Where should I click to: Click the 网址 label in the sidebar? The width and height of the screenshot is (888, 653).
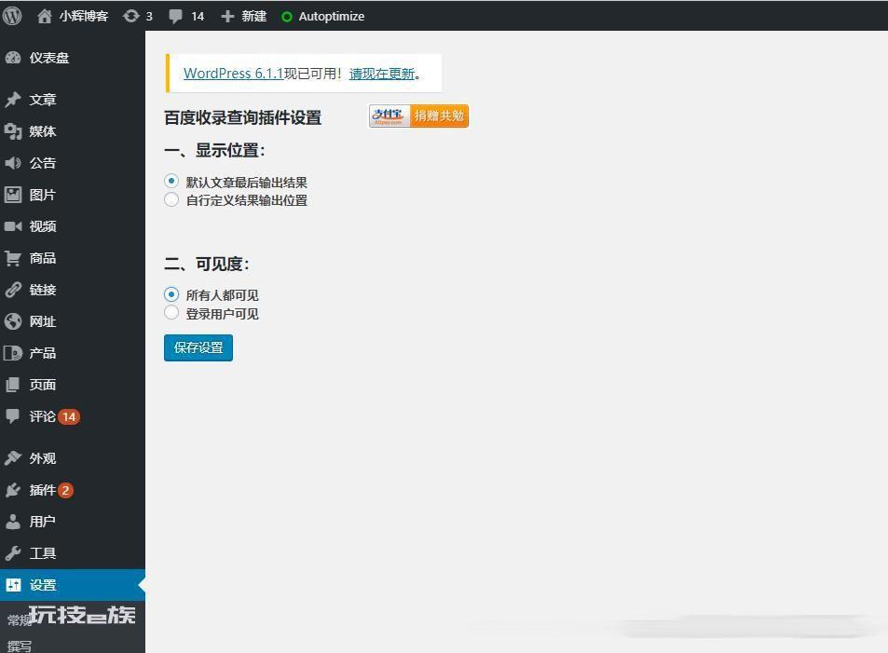43,321
